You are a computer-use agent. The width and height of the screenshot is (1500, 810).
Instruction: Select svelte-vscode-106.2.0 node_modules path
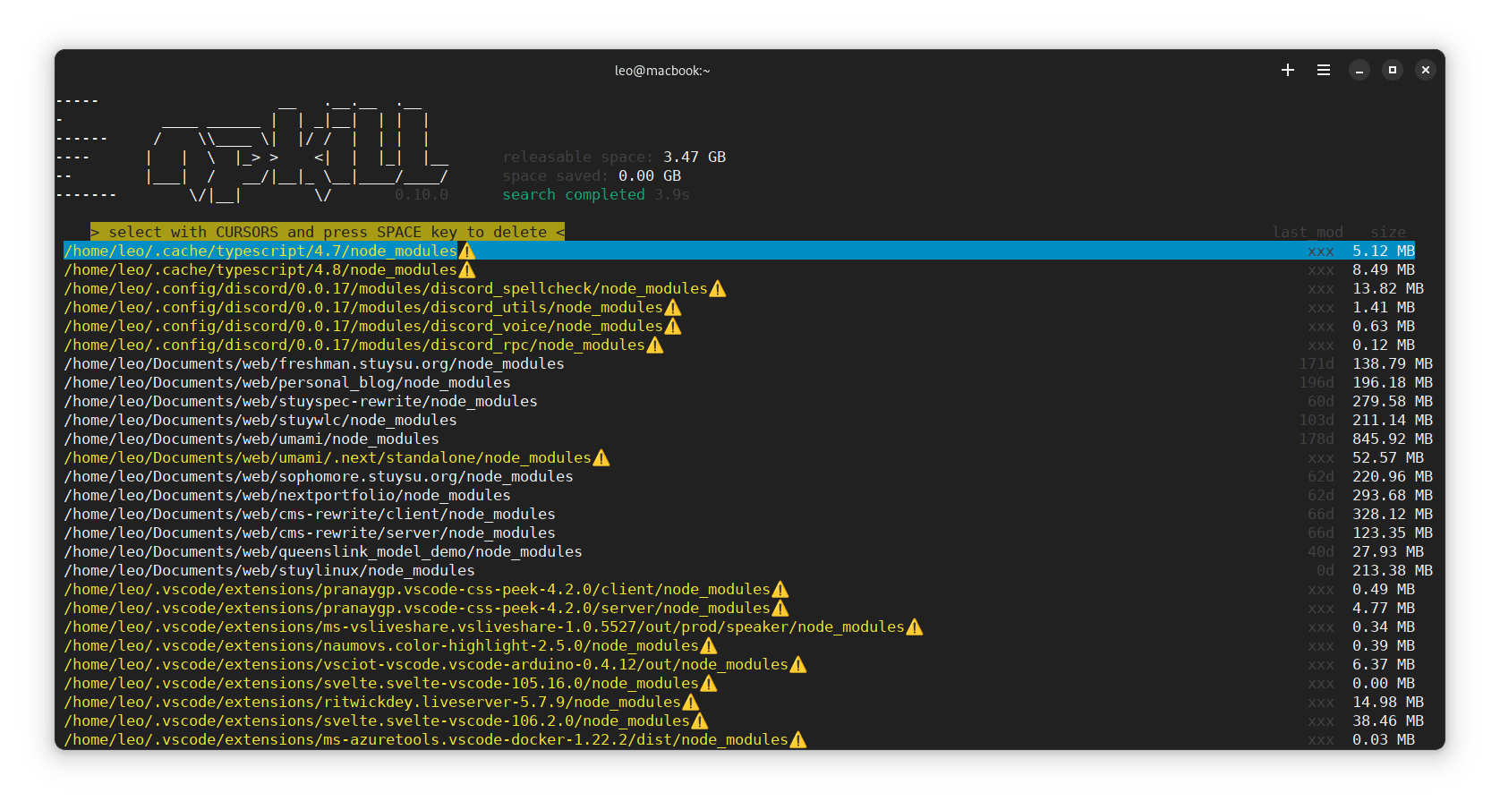(x=377, y=721)
